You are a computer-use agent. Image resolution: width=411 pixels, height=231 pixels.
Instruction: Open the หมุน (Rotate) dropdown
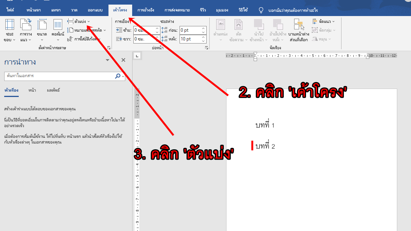[x=321, y=39]
